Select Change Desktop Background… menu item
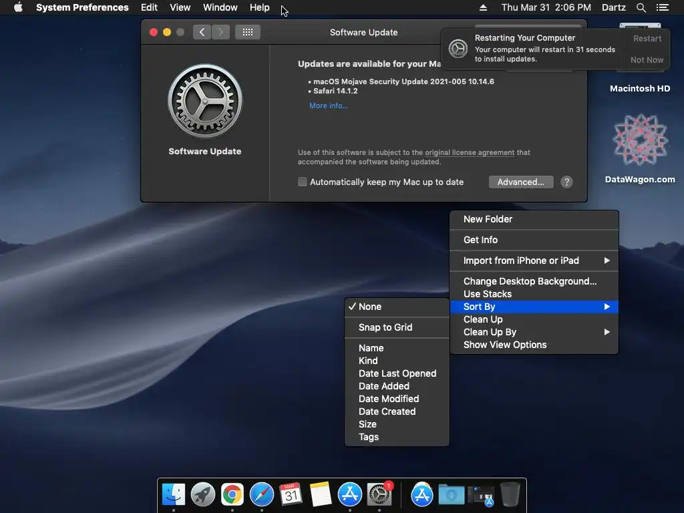The image size is (684, 513). click(534, 281)
